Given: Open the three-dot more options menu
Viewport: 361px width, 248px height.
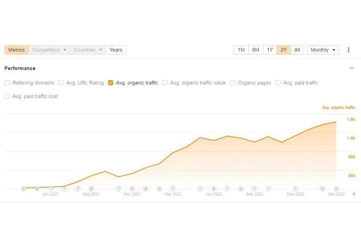Looking at the screenshot, I should click(348, 50).
